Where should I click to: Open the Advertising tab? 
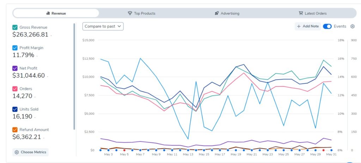(x=227, y=13)
